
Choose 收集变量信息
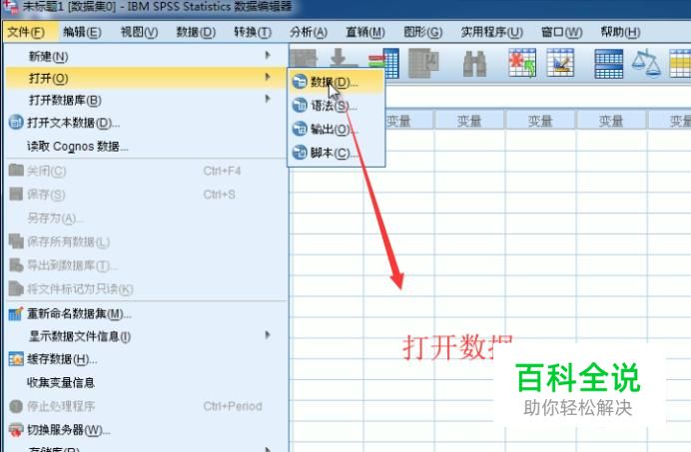[x=147, y=382]
